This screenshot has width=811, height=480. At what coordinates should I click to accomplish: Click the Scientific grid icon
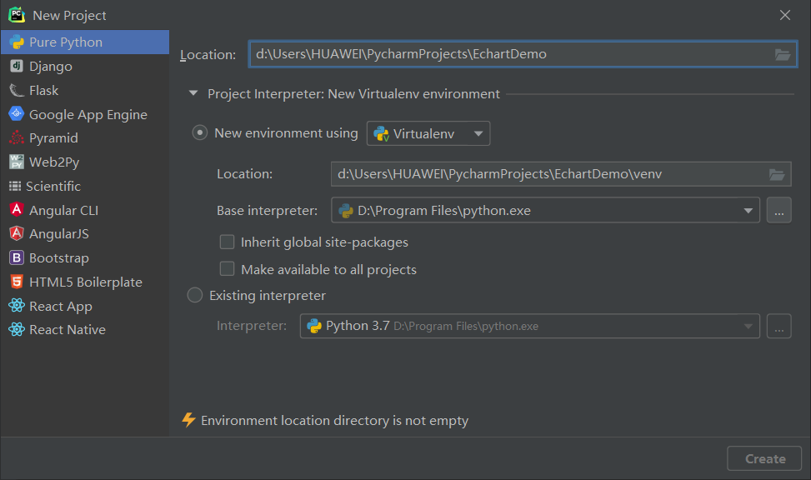[15, 186]
